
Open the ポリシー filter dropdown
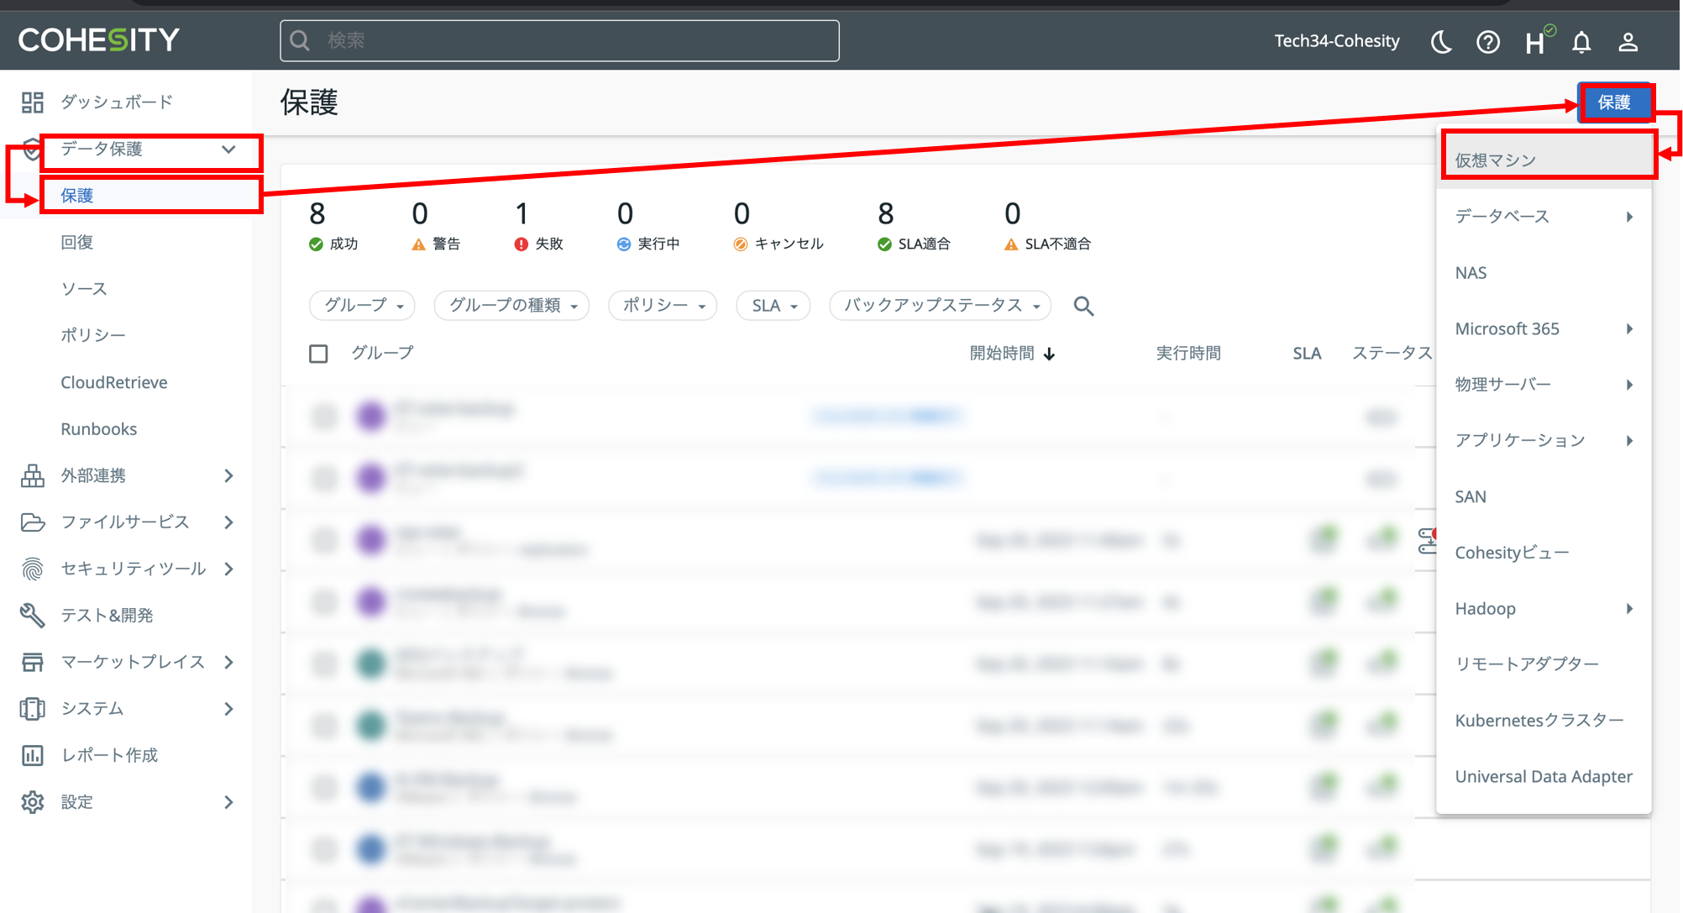click(663, 306)
